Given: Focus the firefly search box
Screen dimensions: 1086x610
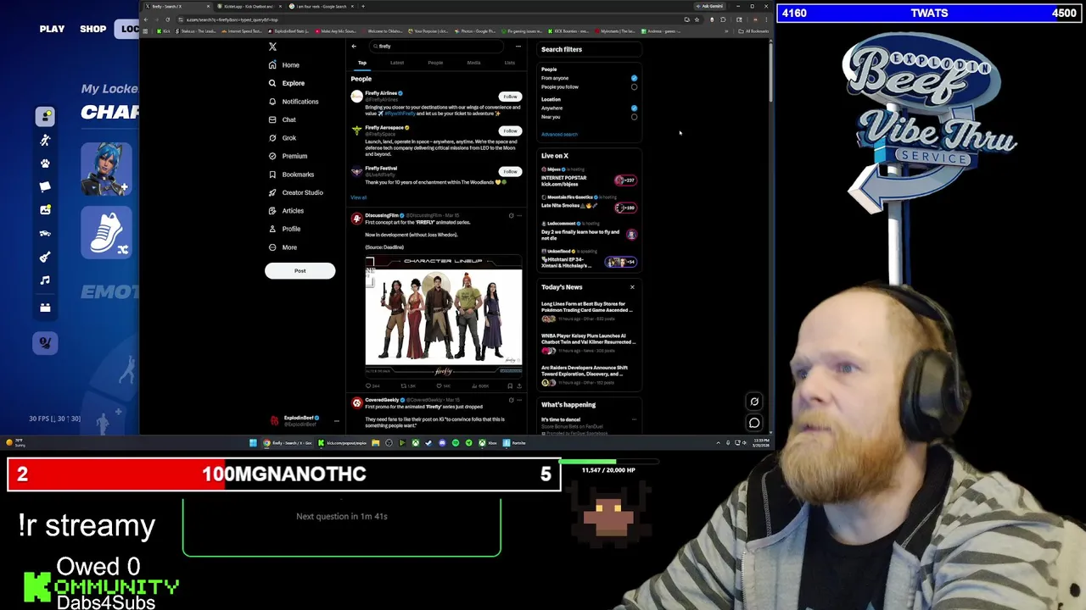Looking at the screenshot, I should pyautogui.click(x=437, y=47).
